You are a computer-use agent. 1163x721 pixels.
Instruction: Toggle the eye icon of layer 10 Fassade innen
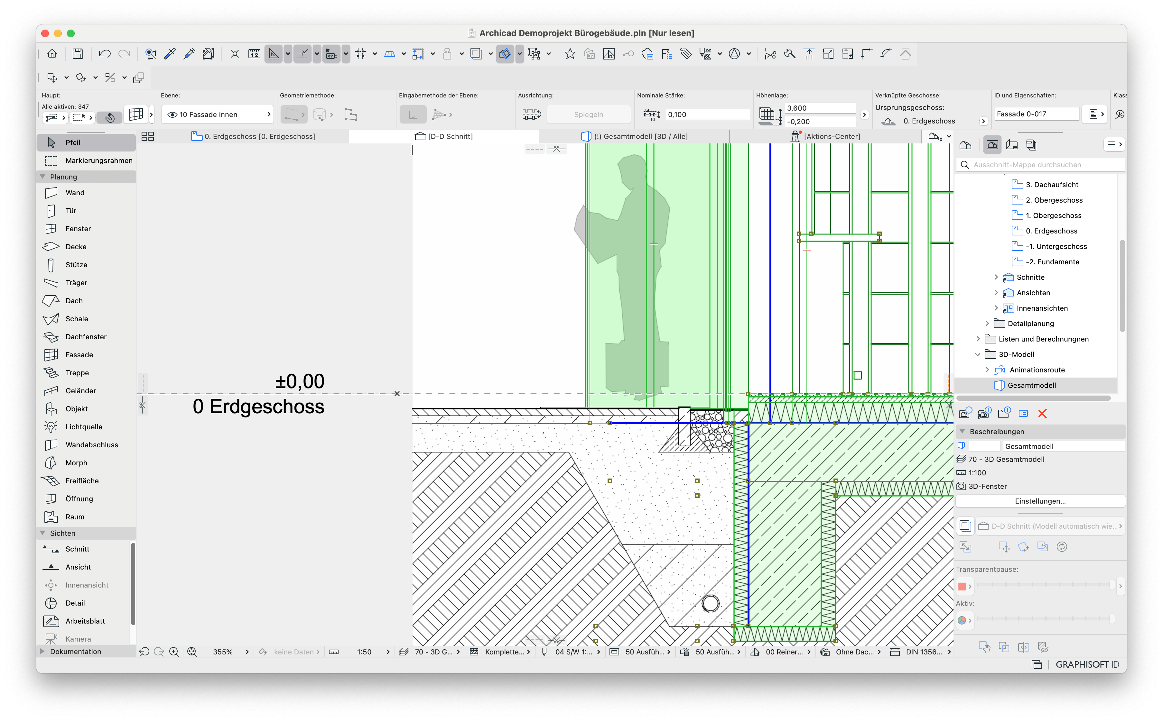[x=172, y=114]
